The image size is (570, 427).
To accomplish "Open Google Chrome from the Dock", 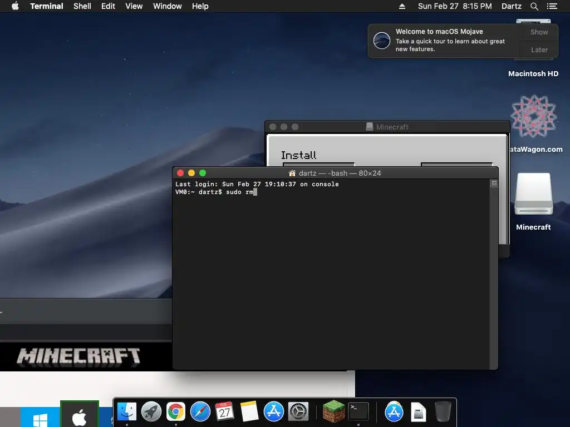I will [x=175, y=412].
